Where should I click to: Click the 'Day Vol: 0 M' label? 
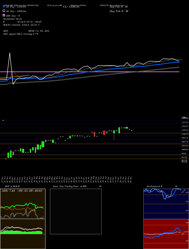(119, 11)
